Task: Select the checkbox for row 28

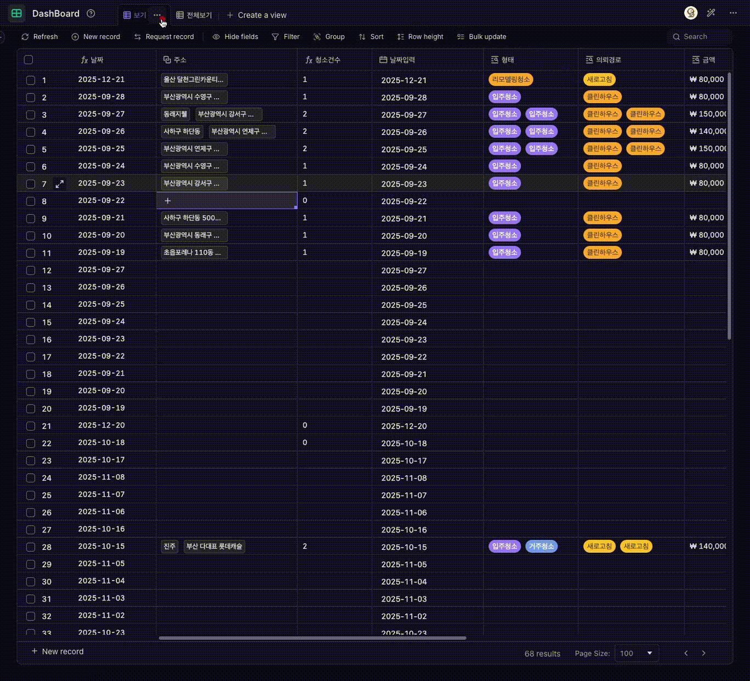Action: click(31, 547)
